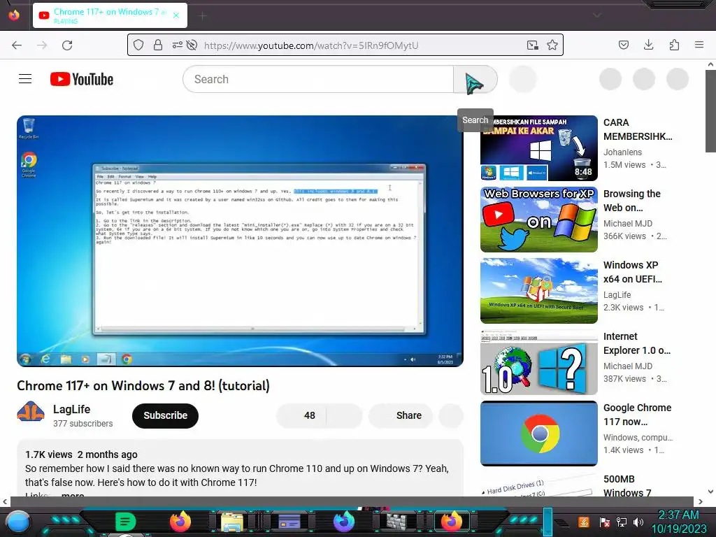Open the 'Windows XP x64 on UEFI...' video
This screenshot has height=537, width=716.
coord(632,272)
